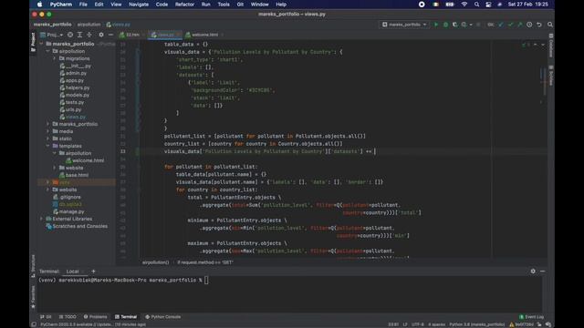Screen dimensions: 584x328
Task: Expand External Libraries node
Action: (x=41, y=219)
